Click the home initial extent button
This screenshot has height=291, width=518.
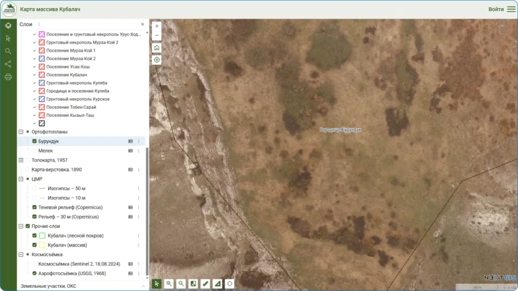[x=157, y=47]
